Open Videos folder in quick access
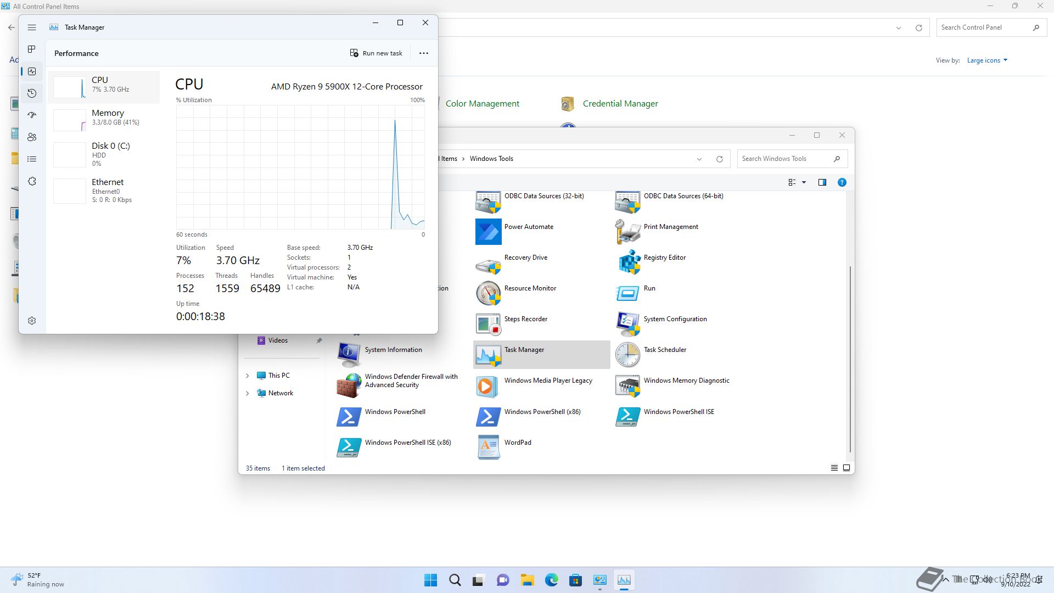The image size is (1054, 593). 278,340
